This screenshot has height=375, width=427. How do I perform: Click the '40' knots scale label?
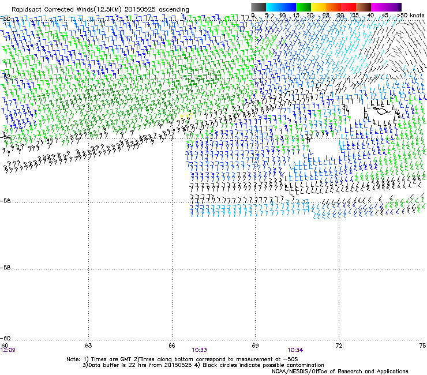370,16
